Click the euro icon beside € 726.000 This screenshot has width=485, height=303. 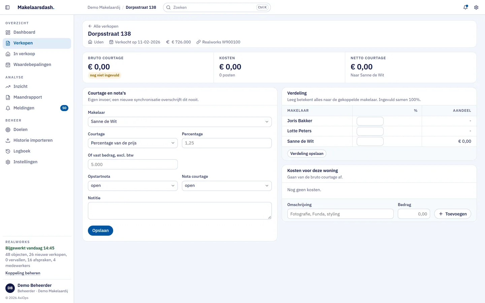(x=168, y=42)
